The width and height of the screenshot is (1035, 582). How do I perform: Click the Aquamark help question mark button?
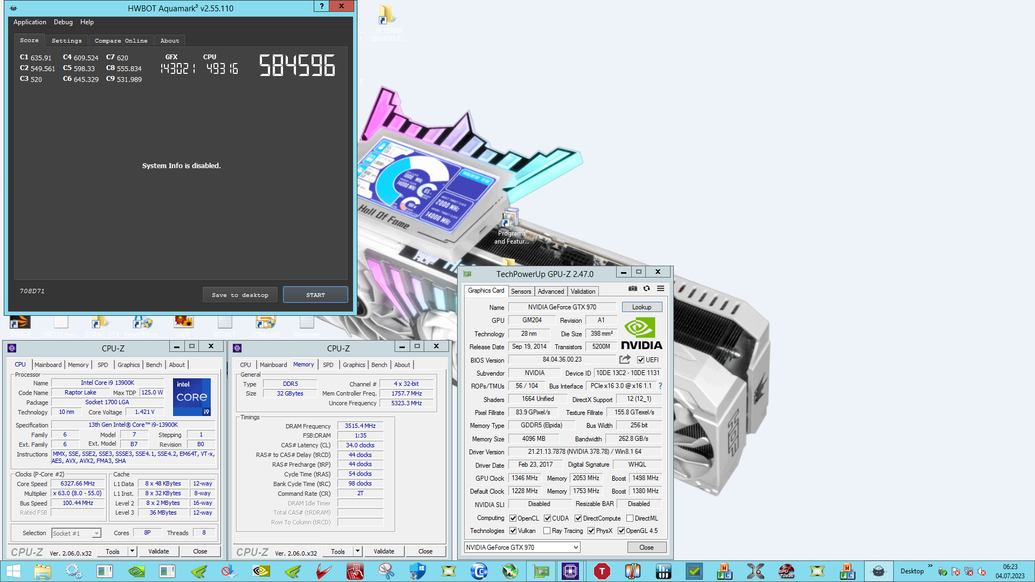[321, 6]
